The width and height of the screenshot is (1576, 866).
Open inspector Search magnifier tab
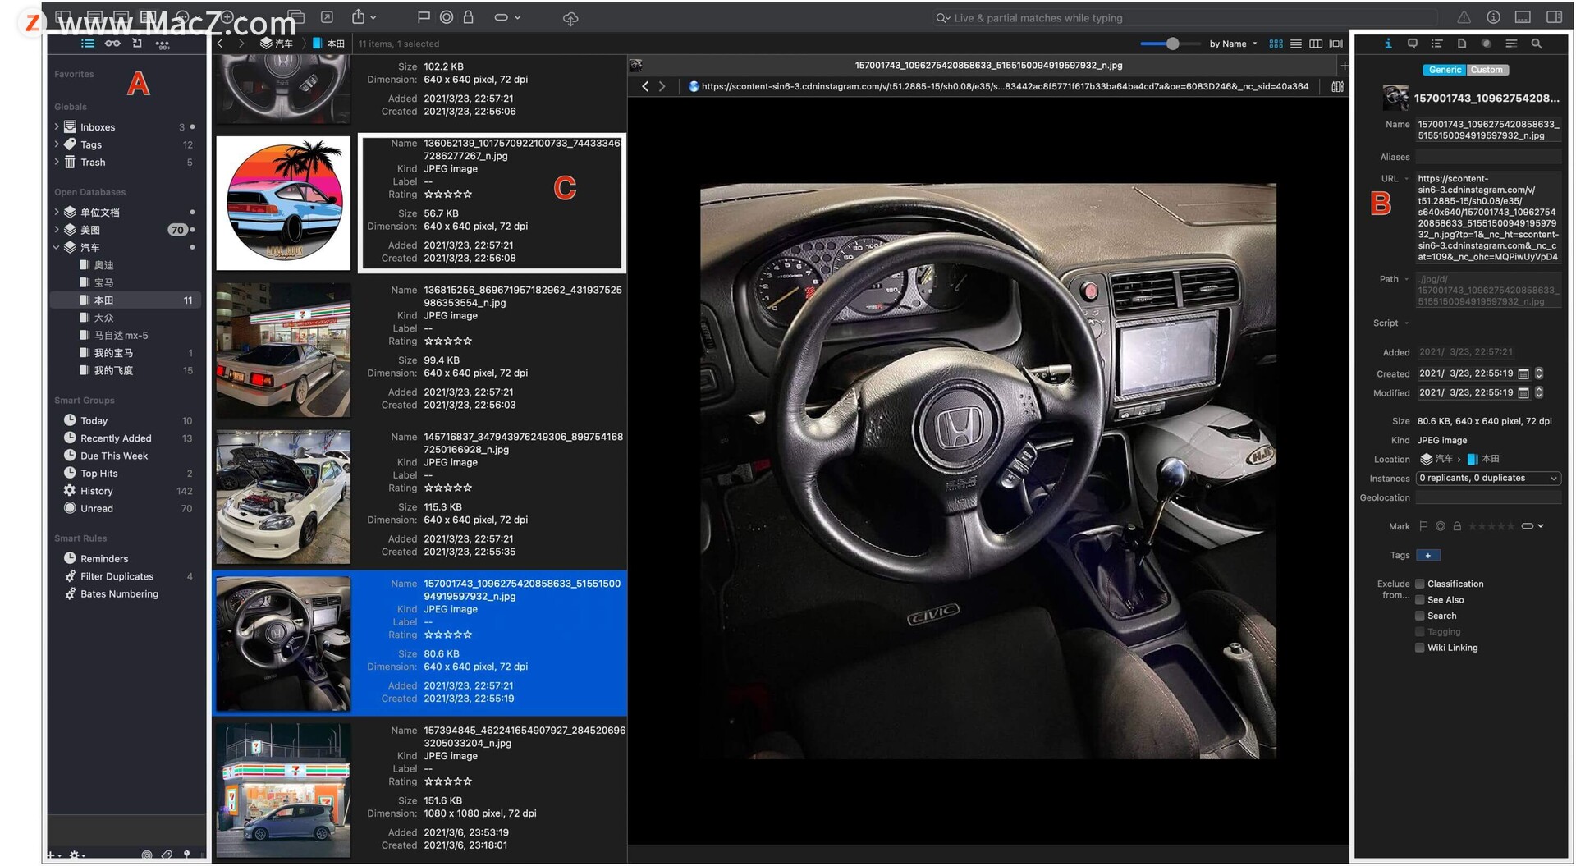click(1537, 44)
